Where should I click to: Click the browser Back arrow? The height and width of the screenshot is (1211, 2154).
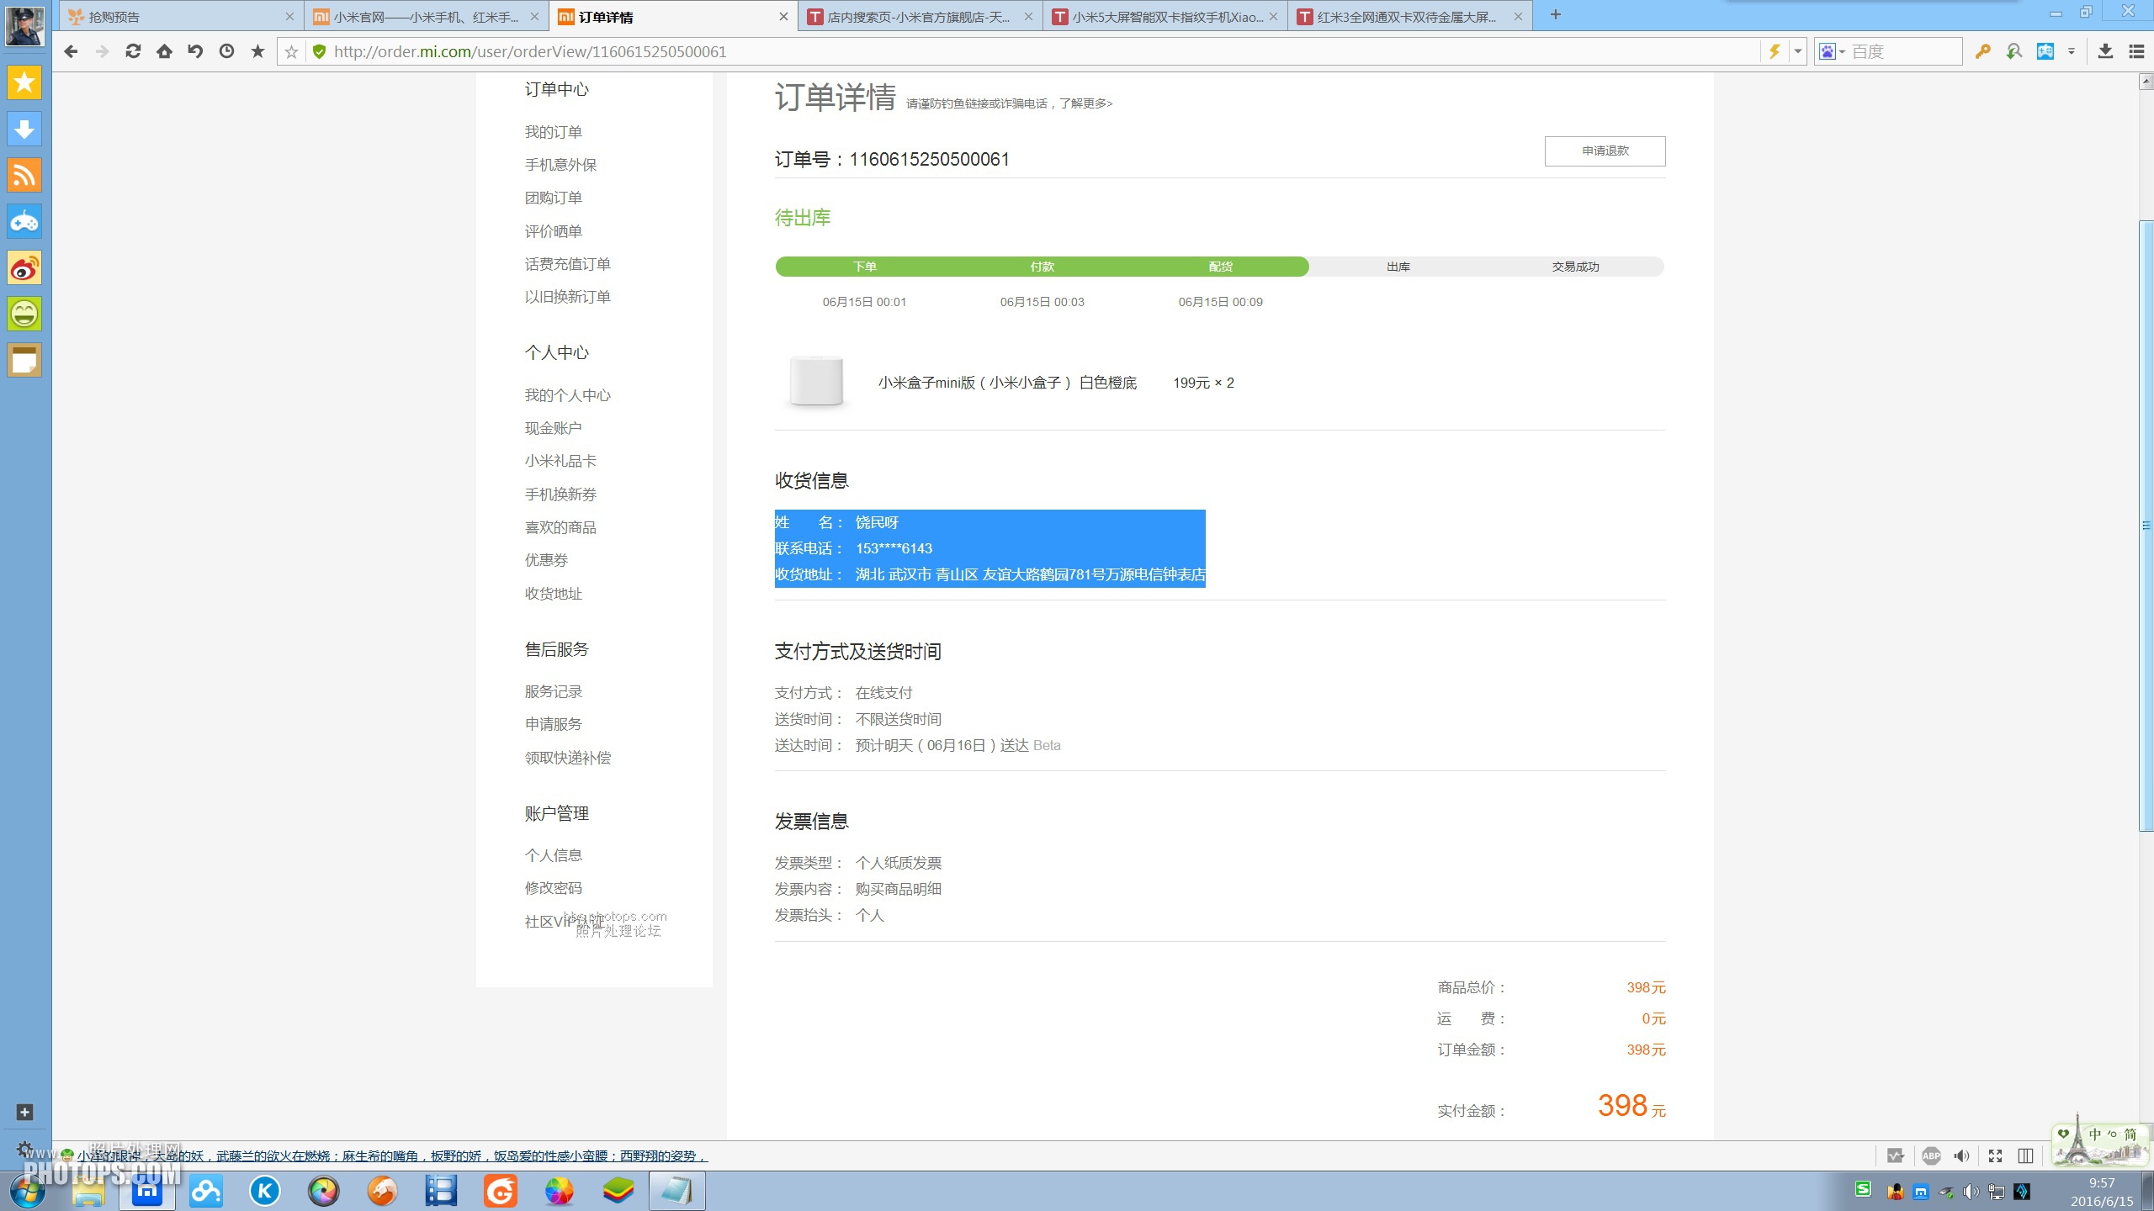tap(71, 51)
